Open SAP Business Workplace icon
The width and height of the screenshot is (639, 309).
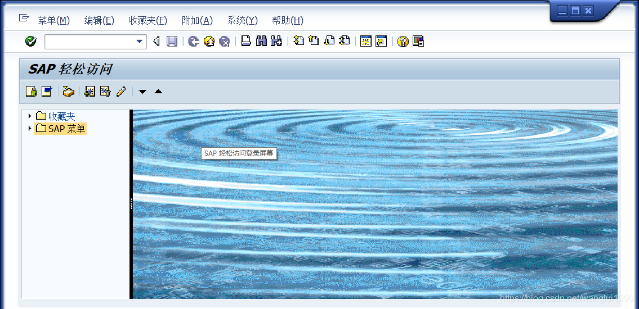(69, 92)
